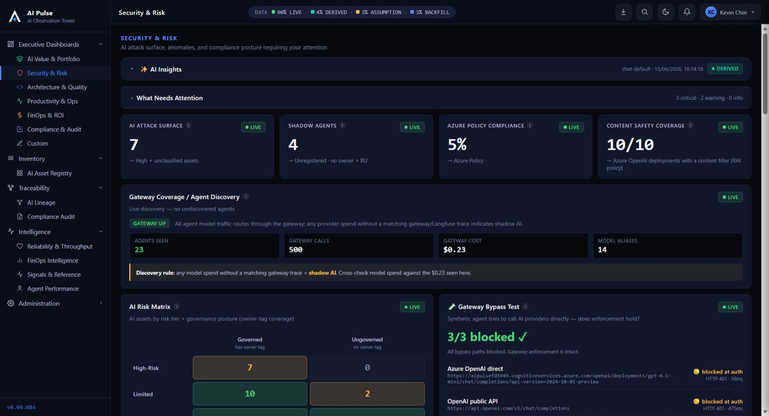The height and width of the screenshot is (416, 769).
Task: Show info for Content Safety Coverage
Action: tap(690, 125)
